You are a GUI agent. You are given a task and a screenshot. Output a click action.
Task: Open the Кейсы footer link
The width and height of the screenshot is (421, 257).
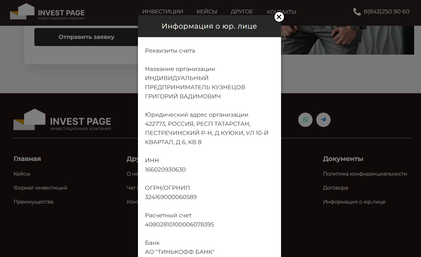22,174
